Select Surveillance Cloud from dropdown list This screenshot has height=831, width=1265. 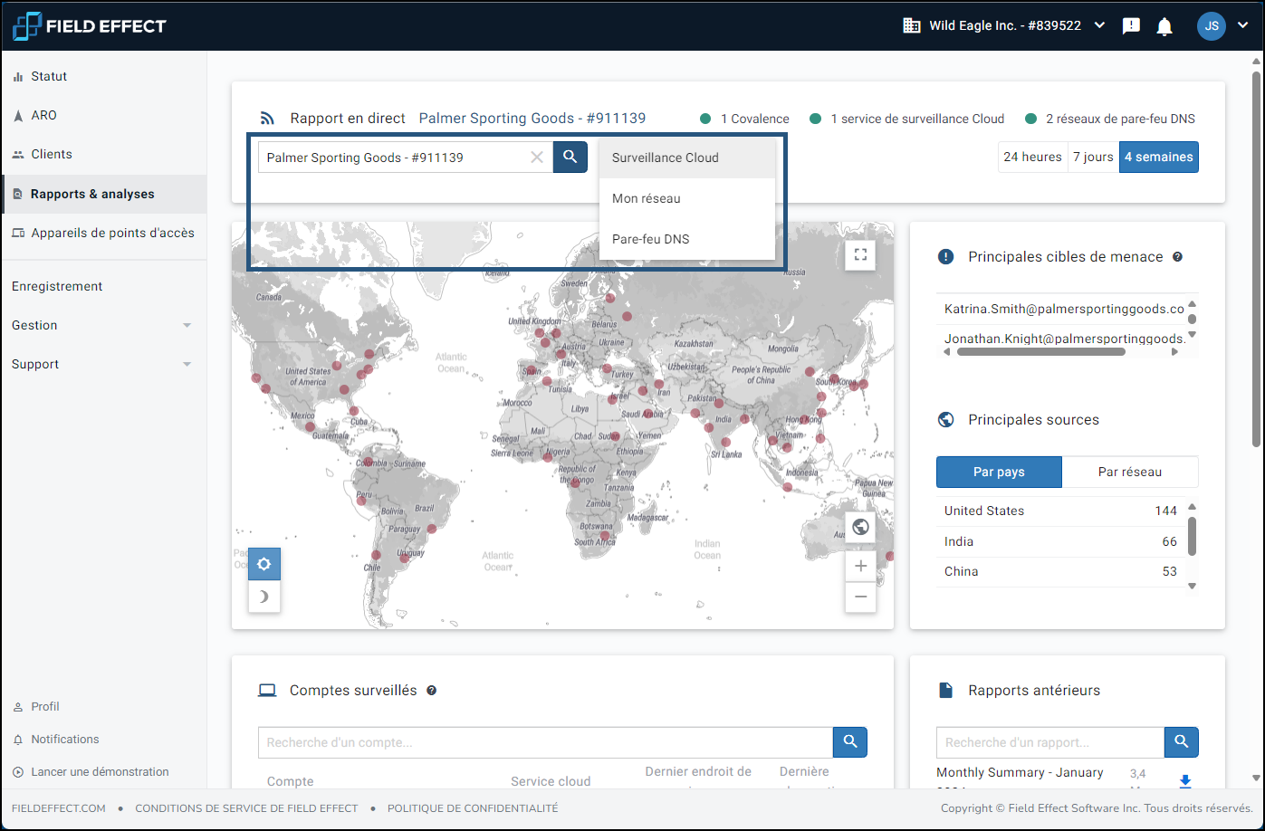687,158
